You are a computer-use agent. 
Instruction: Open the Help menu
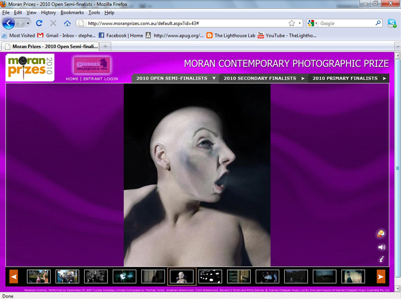(x=109, y=13)
